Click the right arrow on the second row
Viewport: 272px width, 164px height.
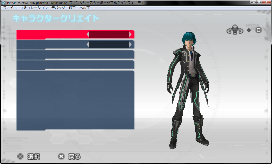click(x=130, y=45)
